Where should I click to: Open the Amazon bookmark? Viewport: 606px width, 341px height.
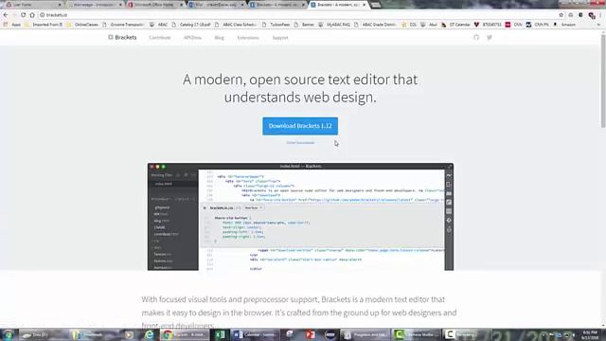[564, 25]
